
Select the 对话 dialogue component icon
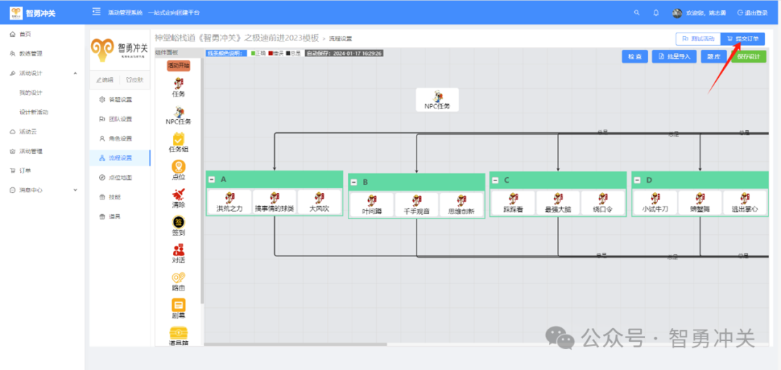[x=178, y=250]
